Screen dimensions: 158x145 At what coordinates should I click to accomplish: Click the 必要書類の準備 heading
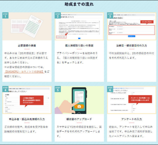point(27,46)
